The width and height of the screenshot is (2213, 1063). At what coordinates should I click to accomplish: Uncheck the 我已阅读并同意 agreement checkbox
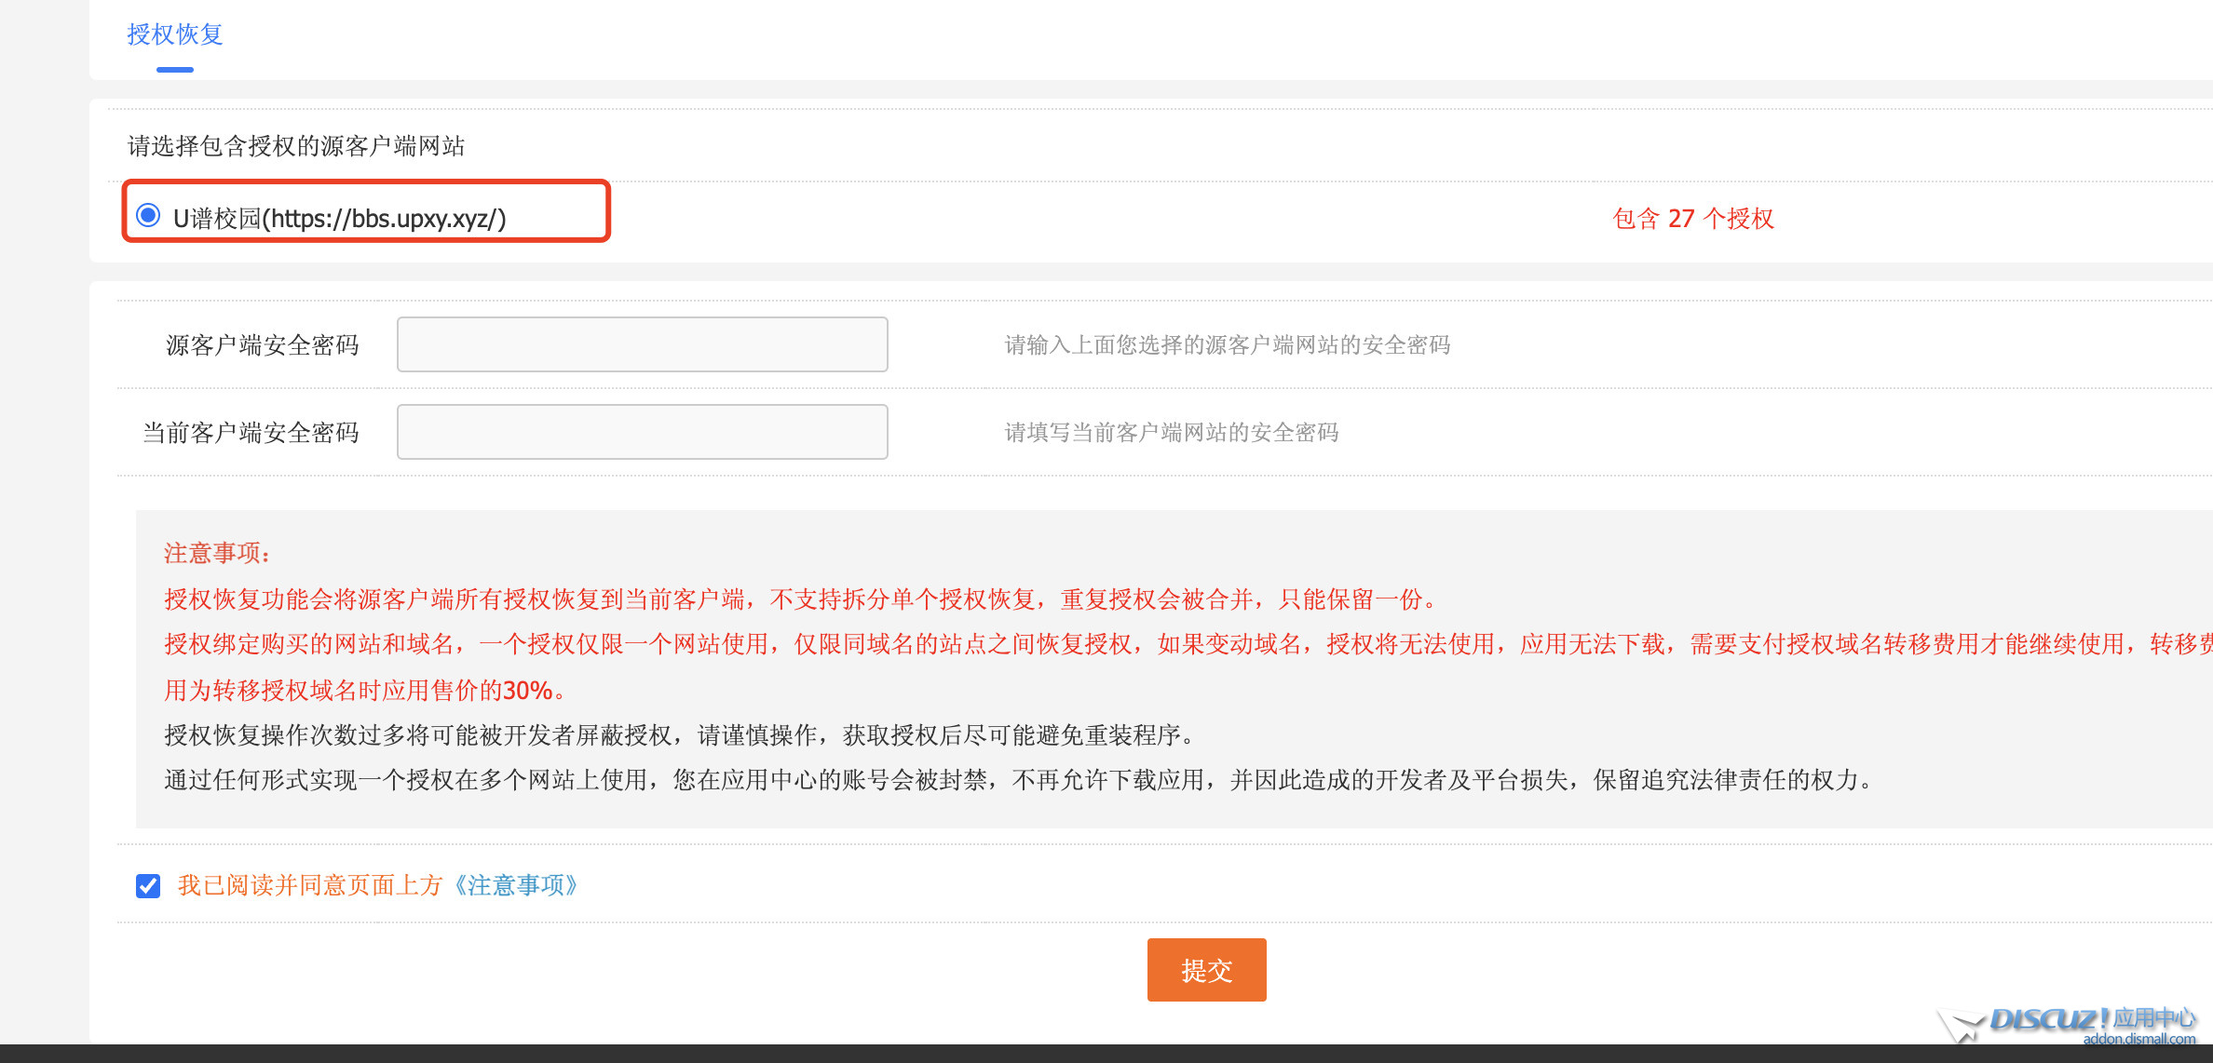click(148, 885)
